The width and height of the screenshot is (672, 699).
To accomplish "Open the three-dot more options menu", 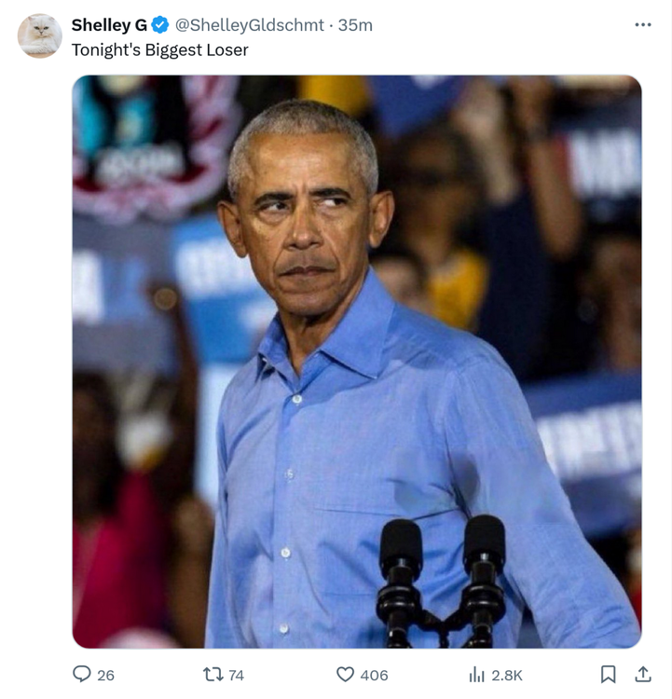I will [x=643, y=24].
